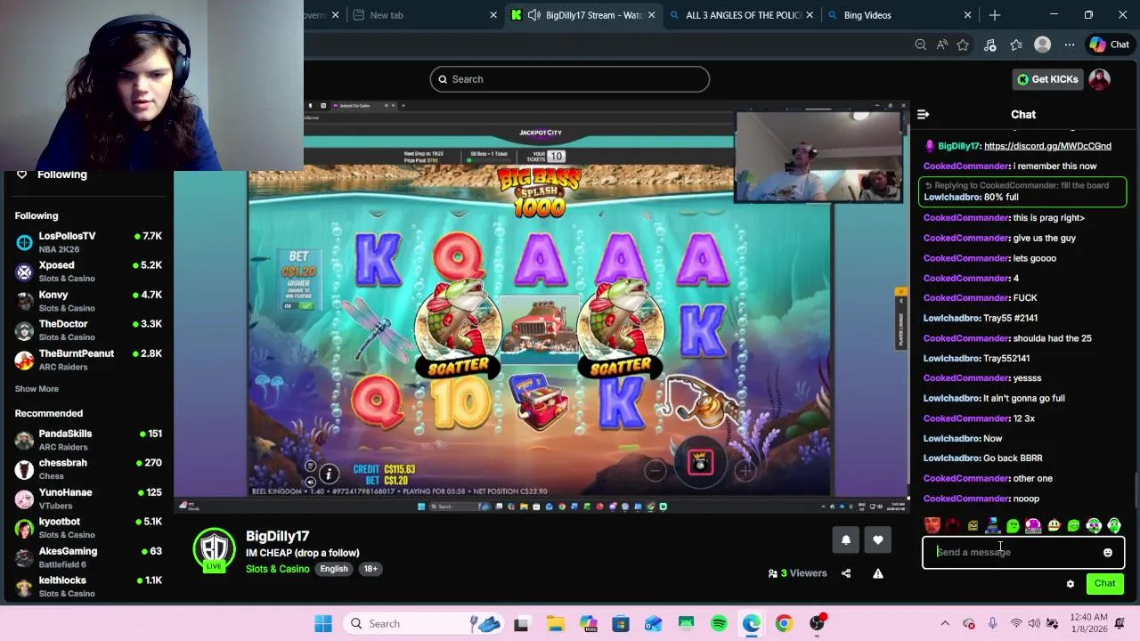Open Windows Start menu
Image resolution: width=1140 pixels, height=641 pixels.
coord(323,624)
